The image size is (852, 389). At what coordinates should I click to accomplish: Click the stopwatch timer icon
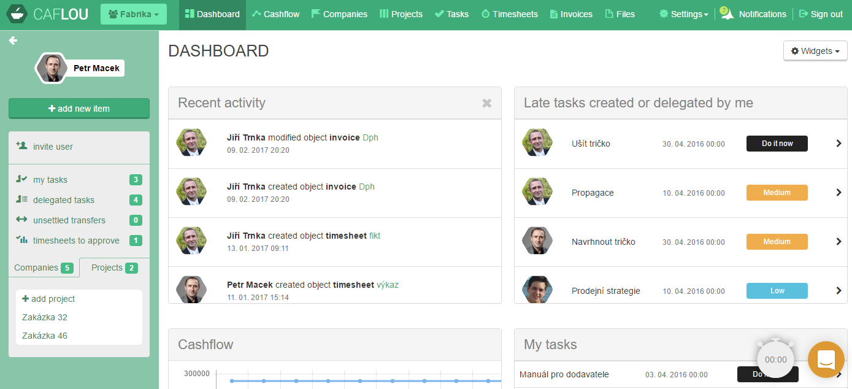pos(775,358)
